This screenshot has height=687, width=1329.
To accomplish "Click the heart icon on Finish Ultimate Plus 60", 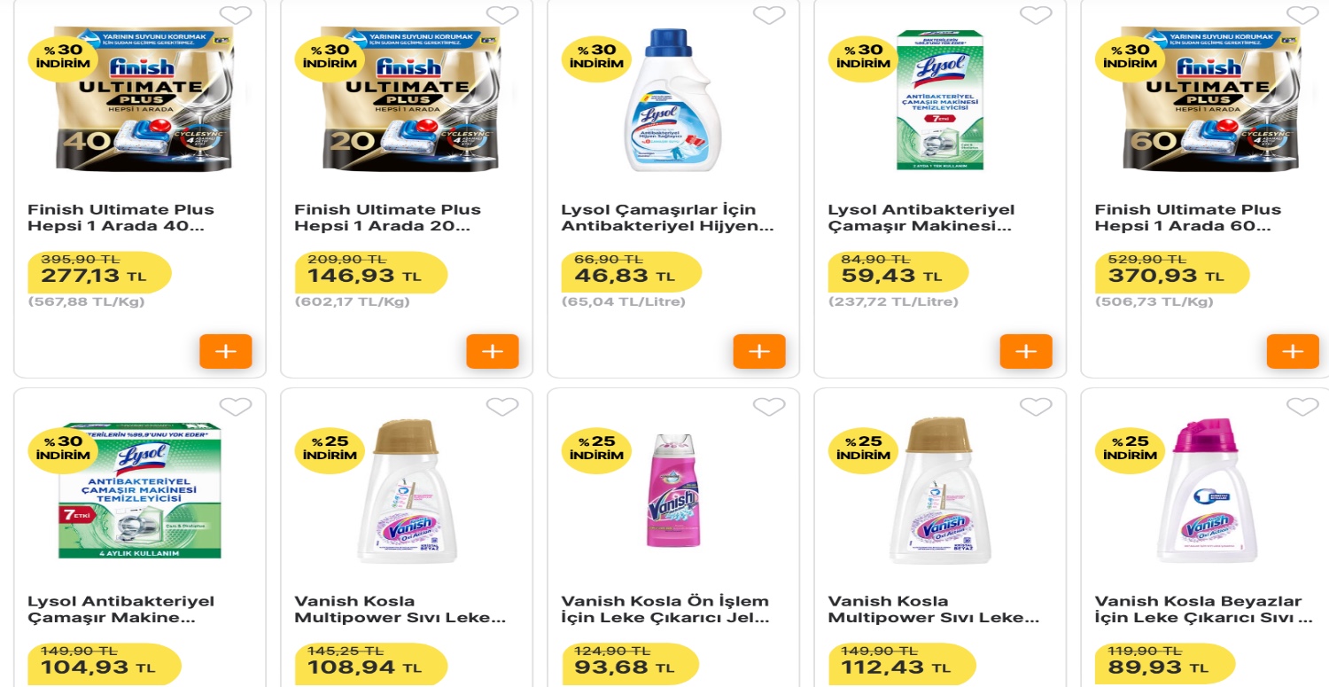I will tap(1302, 15).
